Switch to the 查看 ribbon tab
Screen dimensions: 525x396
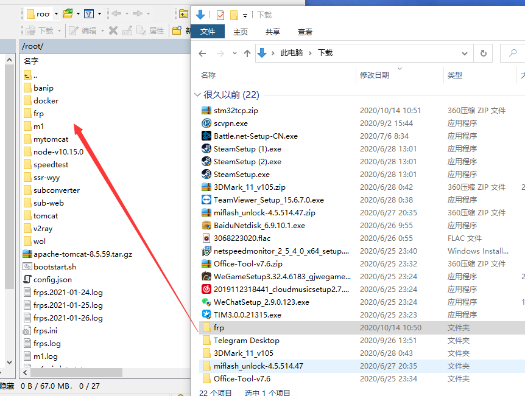pos(305,32)
